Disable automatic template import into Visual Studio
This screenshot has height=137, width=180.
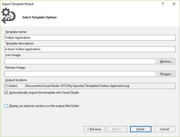point(6,93)
